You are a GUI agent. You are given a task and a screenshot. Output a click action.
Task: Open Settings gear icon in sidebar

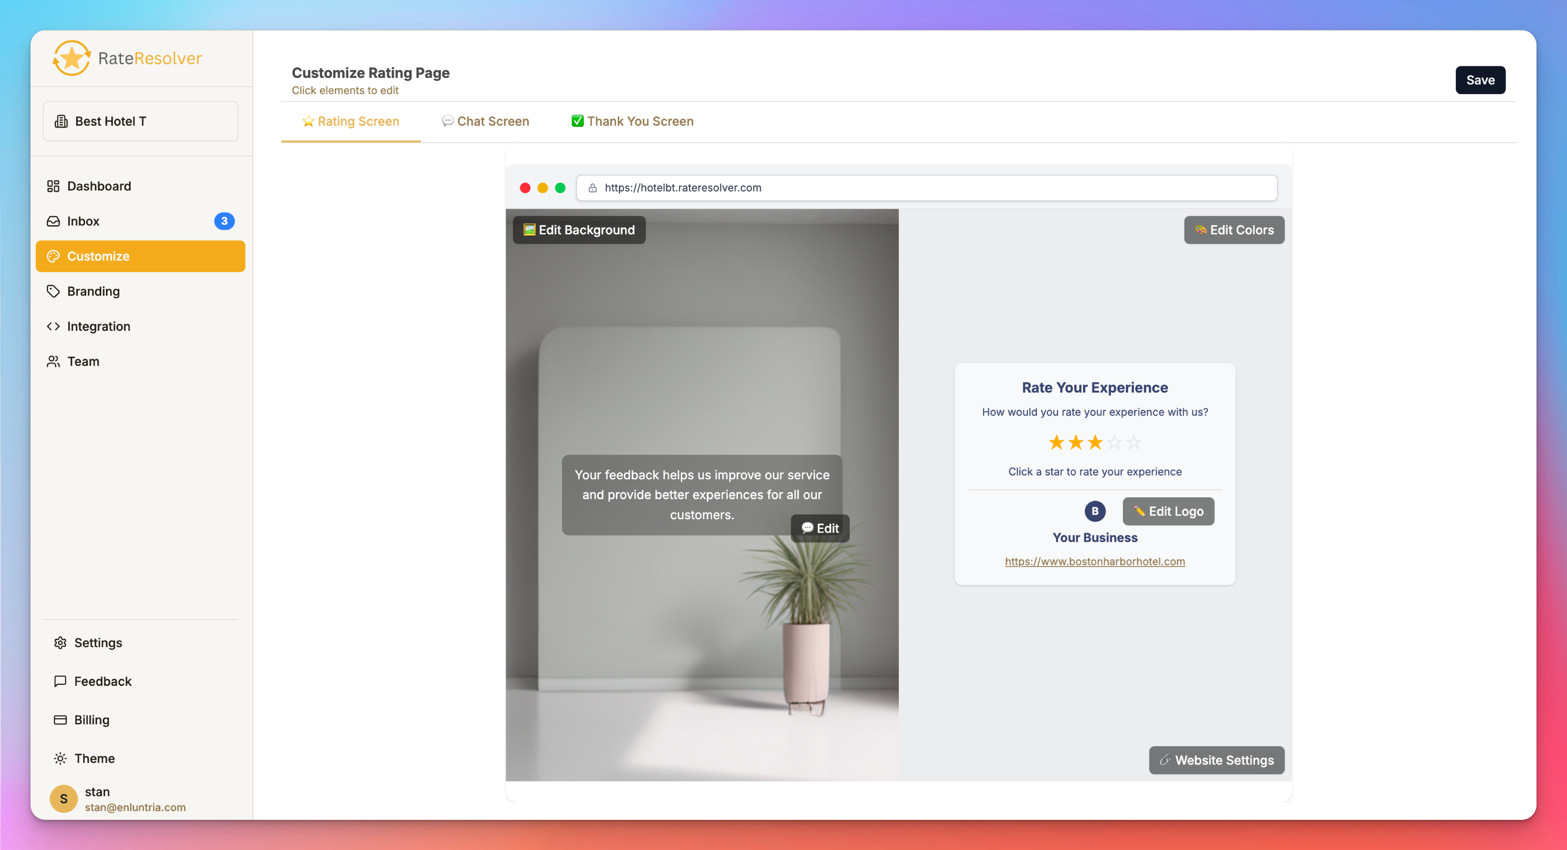pos(60,643)
